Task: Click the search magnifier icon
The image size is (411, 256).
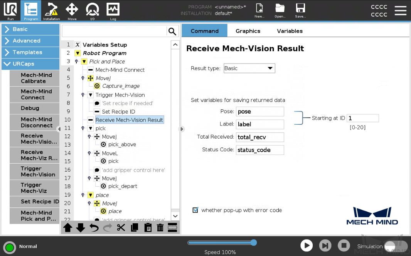Action: tap(172, 32)
